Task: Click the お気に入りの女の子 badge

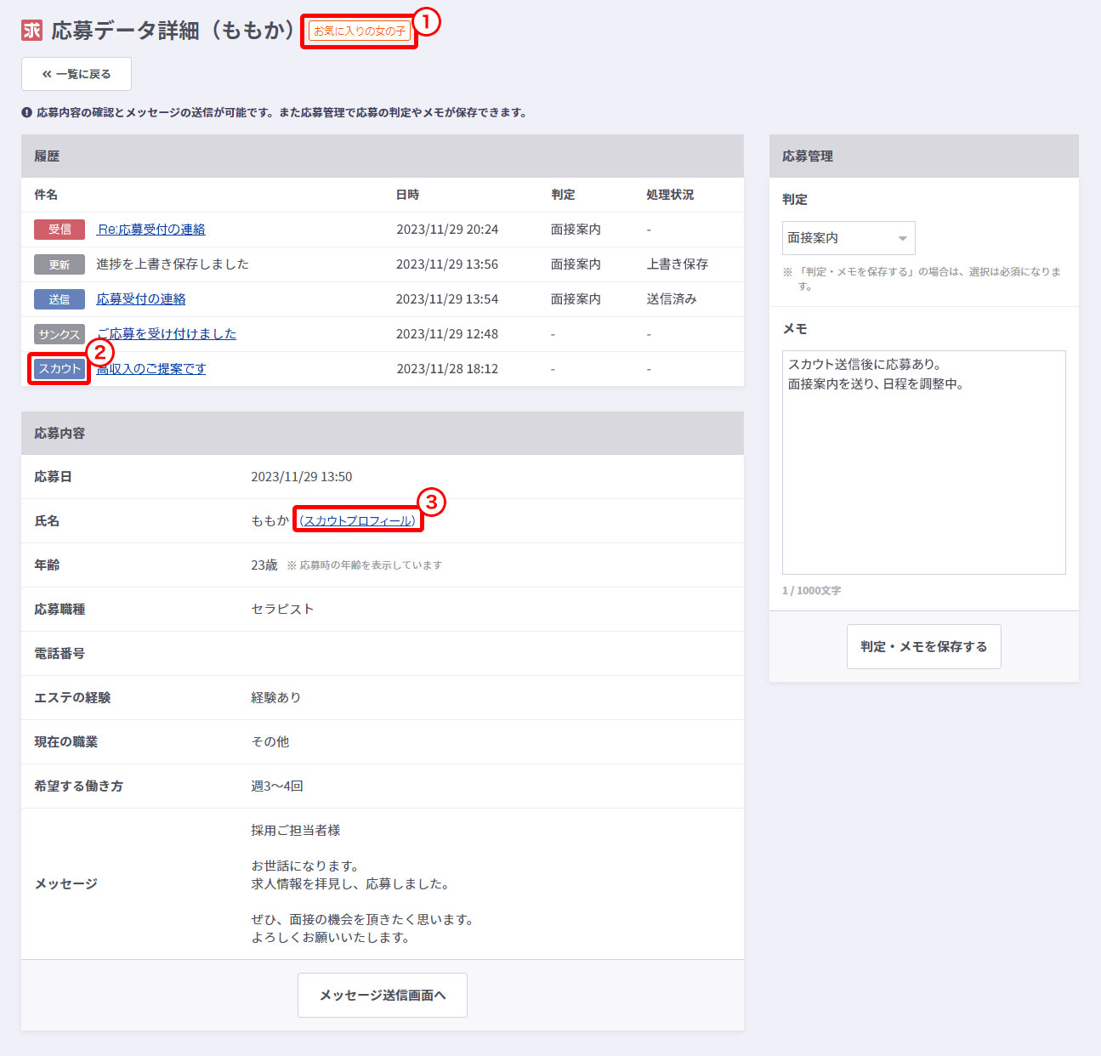Action: 360,31
